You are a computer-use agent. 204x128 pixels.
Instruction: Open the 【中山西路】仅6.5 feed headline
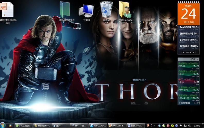189,27
